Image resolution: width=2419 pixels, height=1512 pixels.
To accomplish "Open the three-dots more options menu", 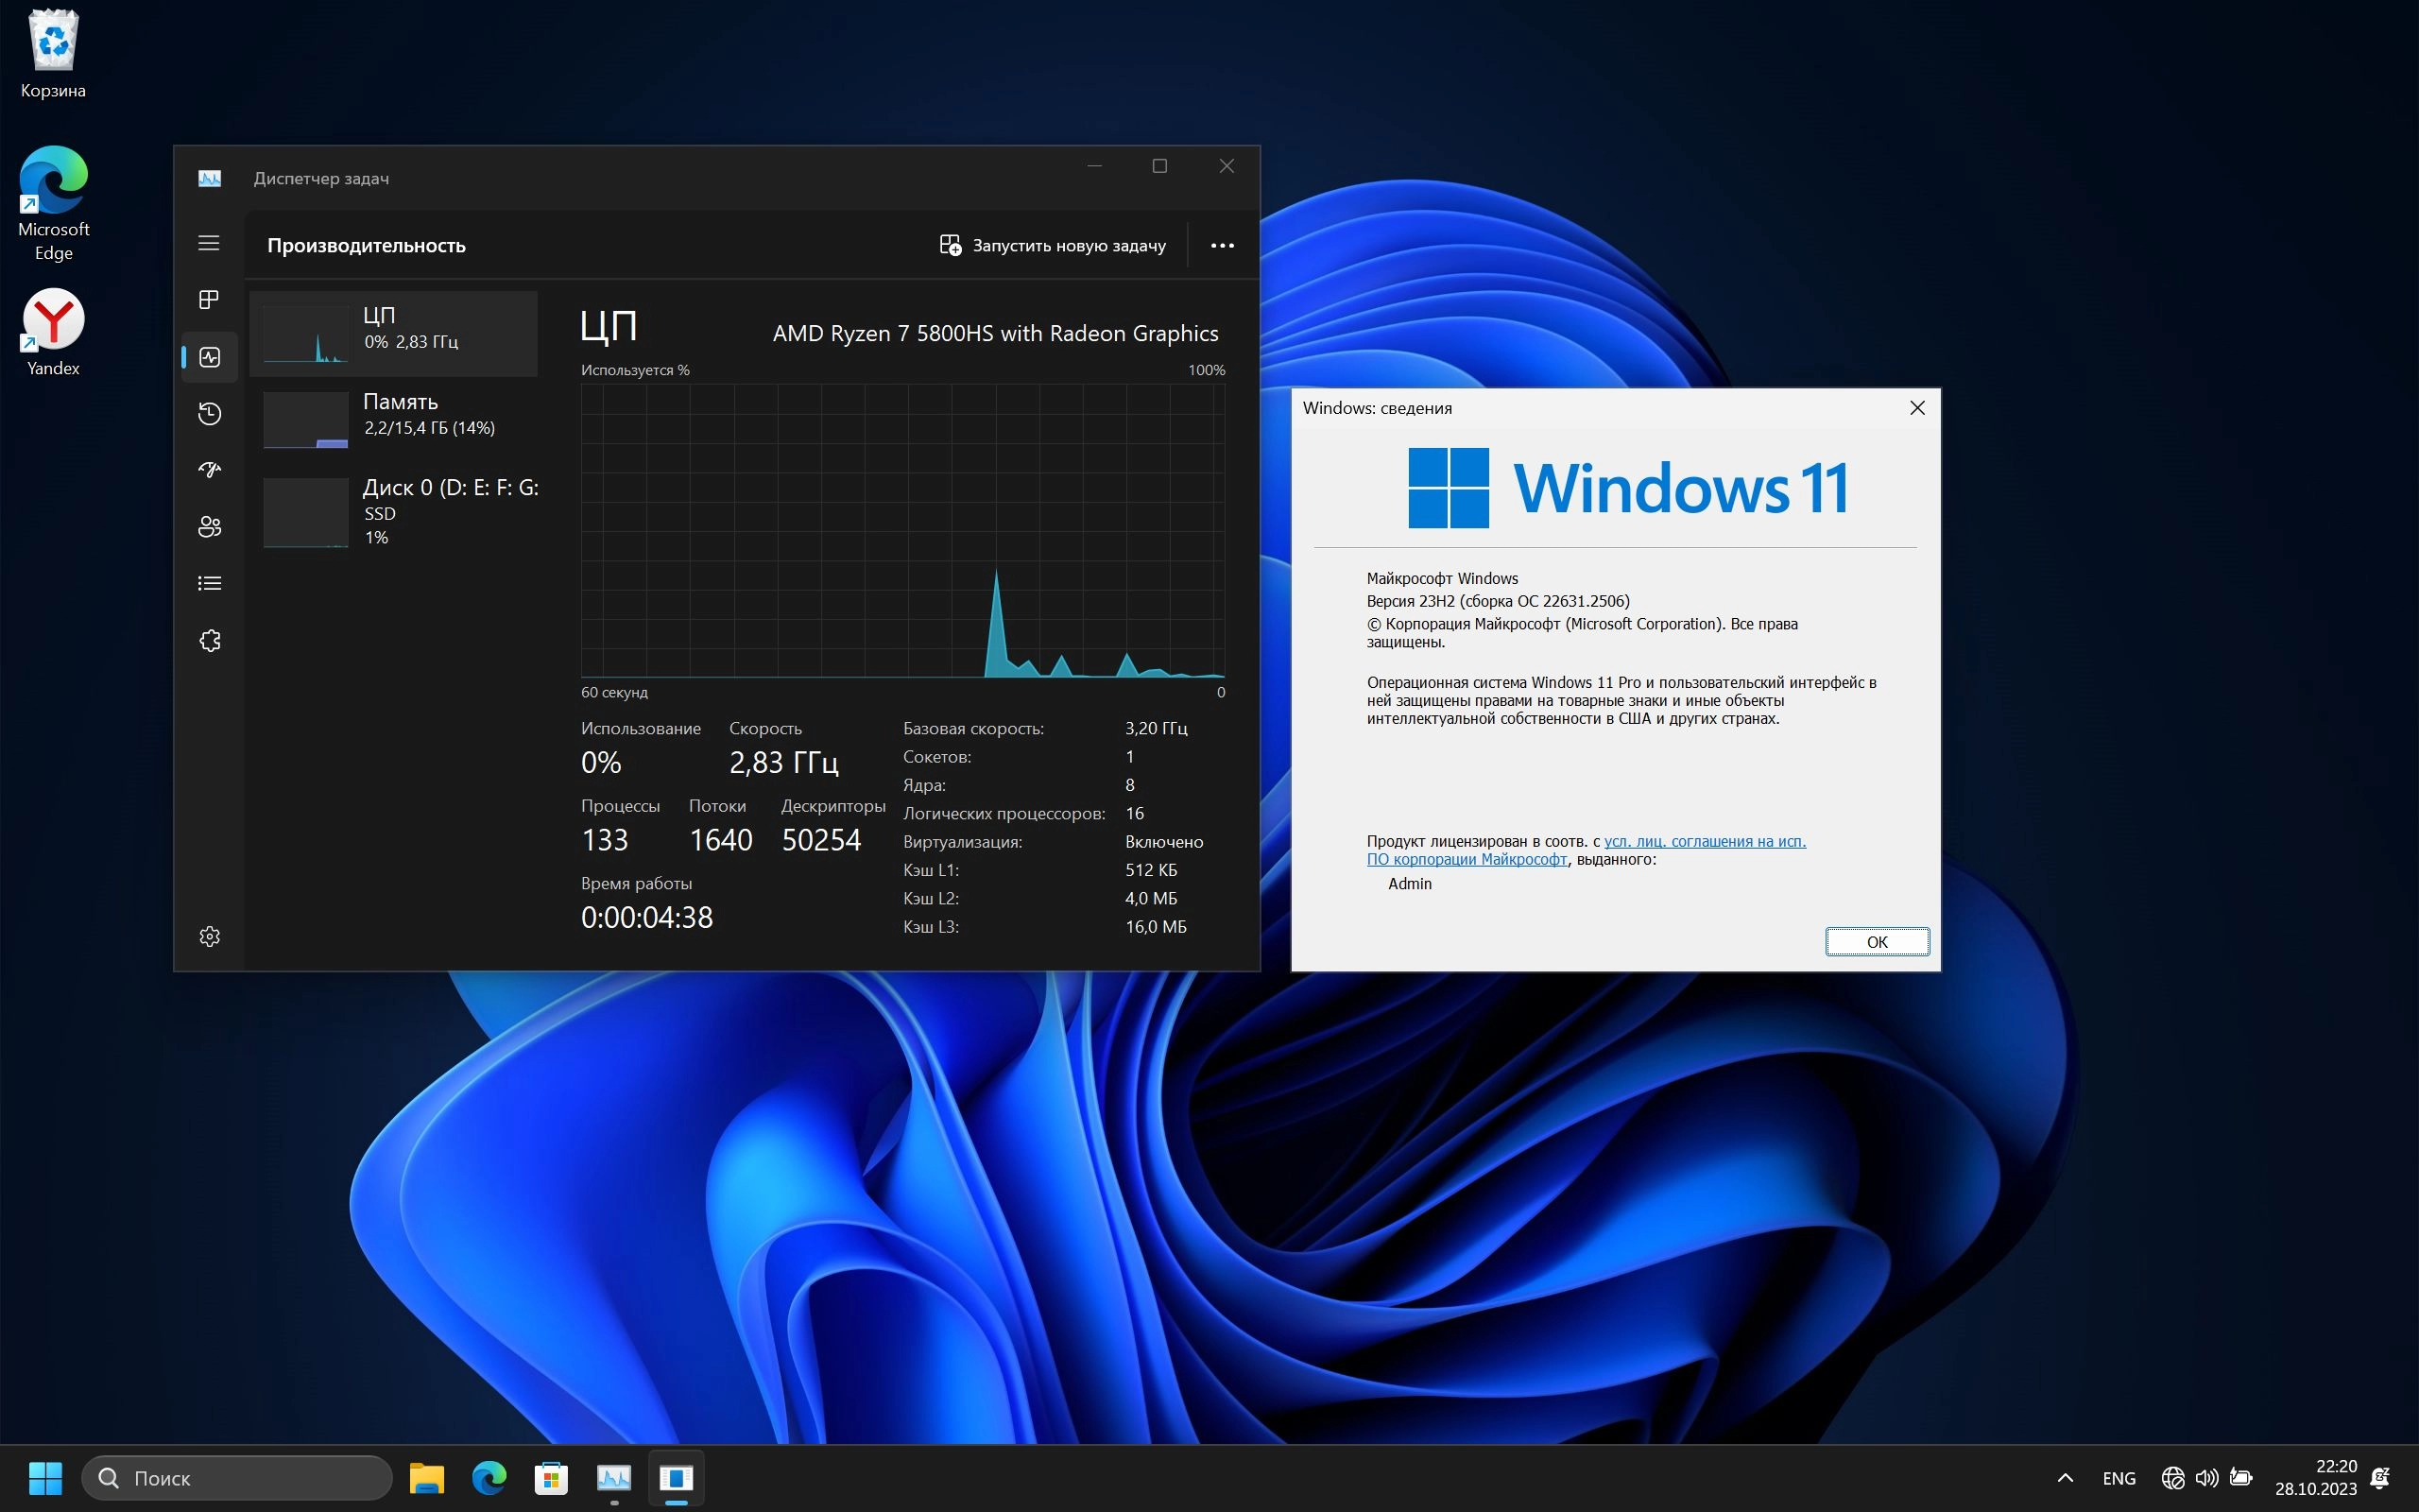I will [x=1222, y=246].
